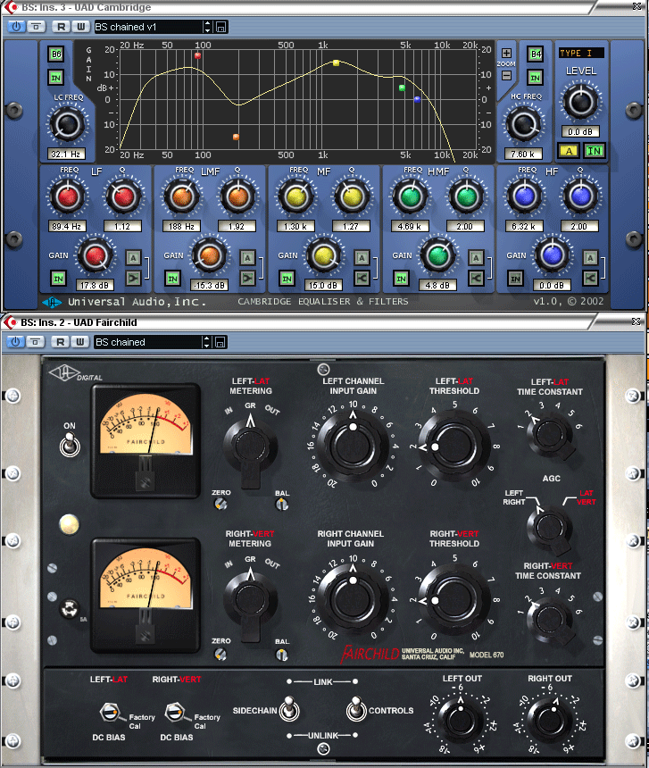
Task: Click MF frequency value 1.30 k
Action: click(295, 226)
